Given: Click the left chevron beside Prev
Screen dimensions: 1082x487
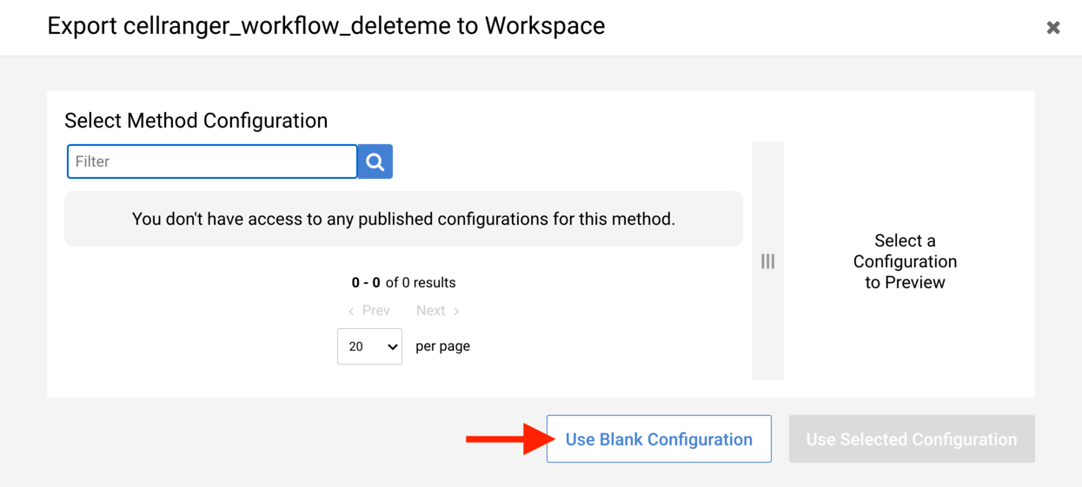Looking at the screenshot, I should click(351, 311).
